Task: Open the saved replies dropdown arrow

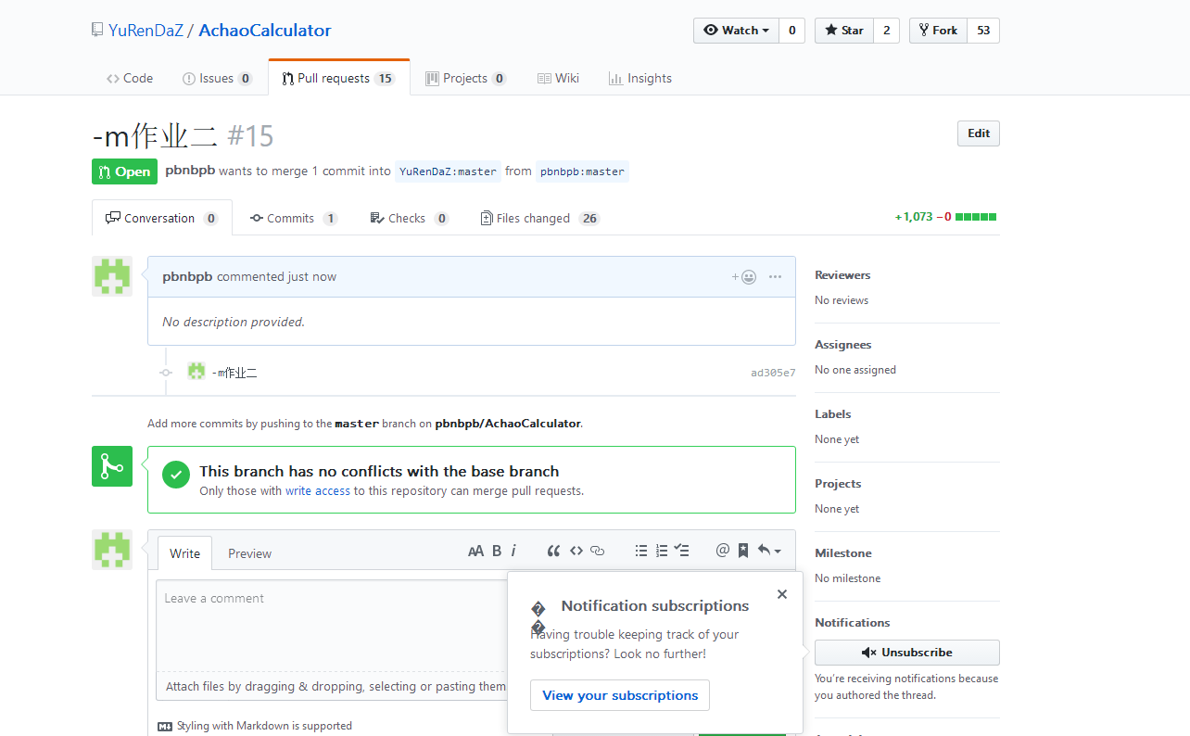Action: click(x=770, y=551)
